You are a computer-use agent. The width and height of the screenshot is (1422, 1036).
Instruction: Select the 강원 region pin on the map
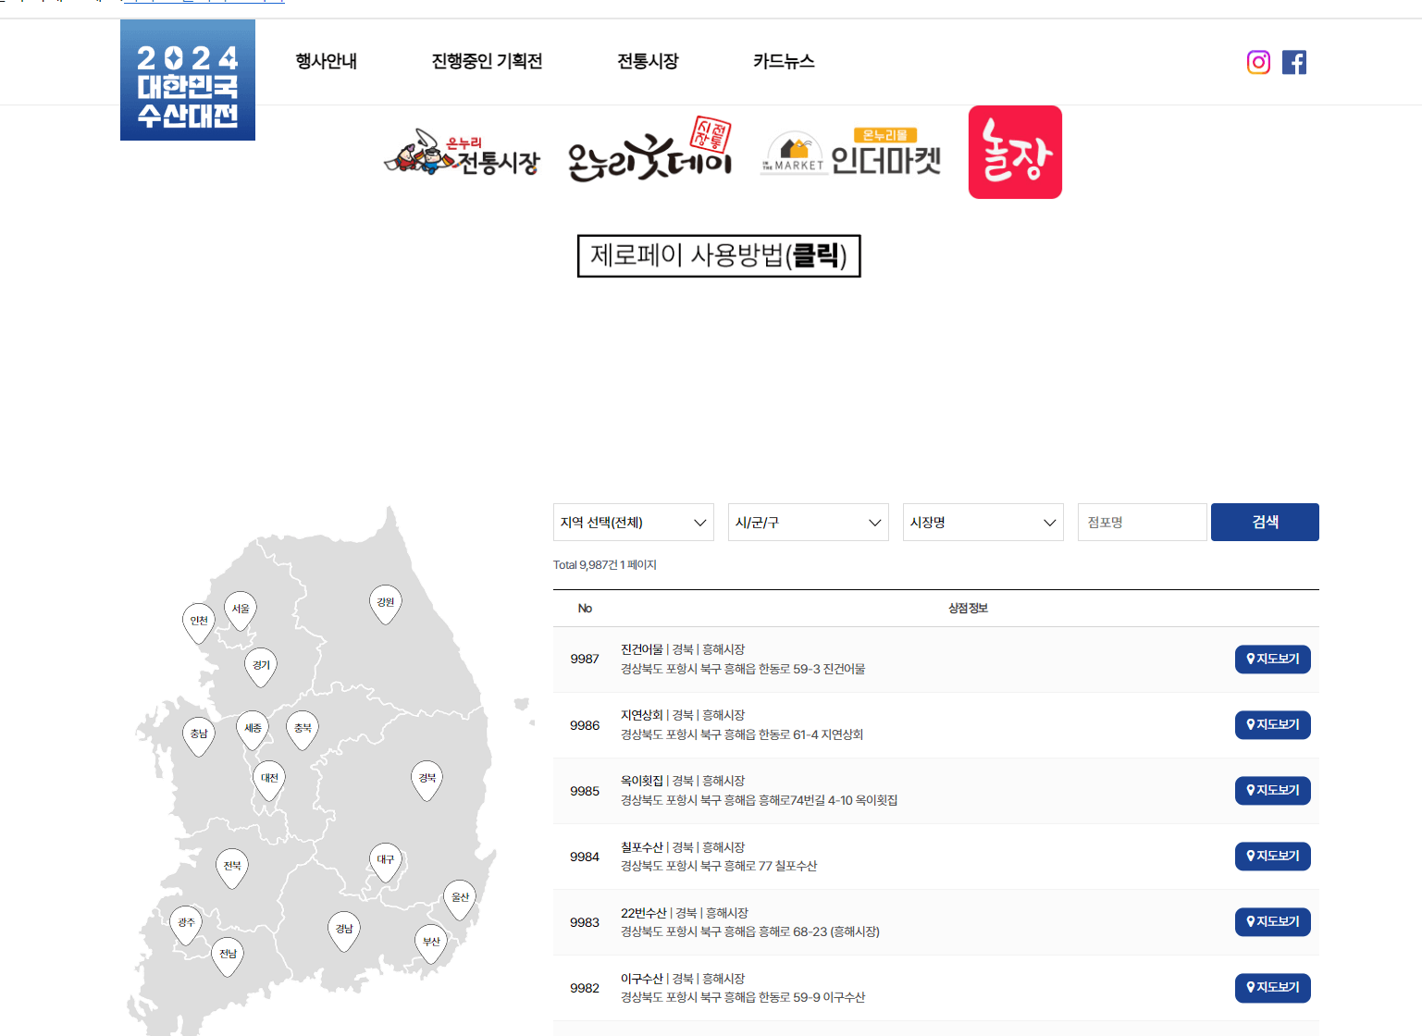point(386,601)
